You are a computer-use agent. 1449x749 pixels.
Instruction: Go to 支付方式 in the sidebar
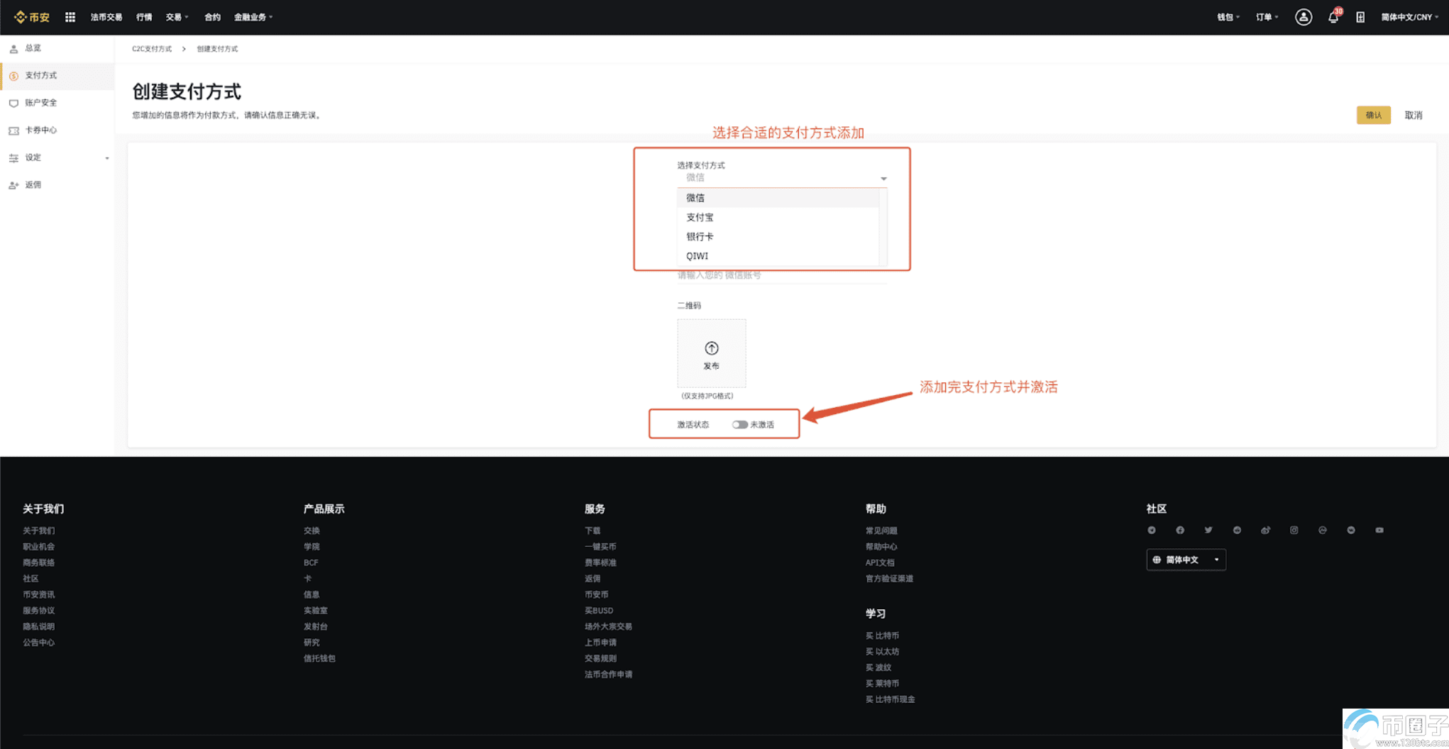click(x=57, y=75)
